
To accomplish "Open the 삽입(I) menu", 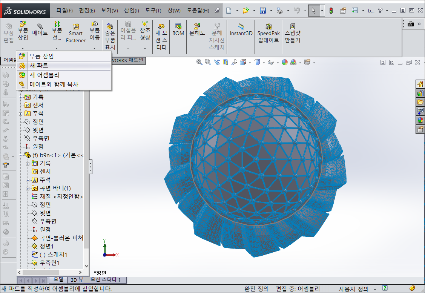I will click(132, 11).
